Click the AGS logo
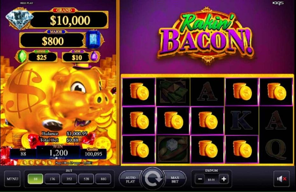This screenshot has height=192, width=296. 278,3
